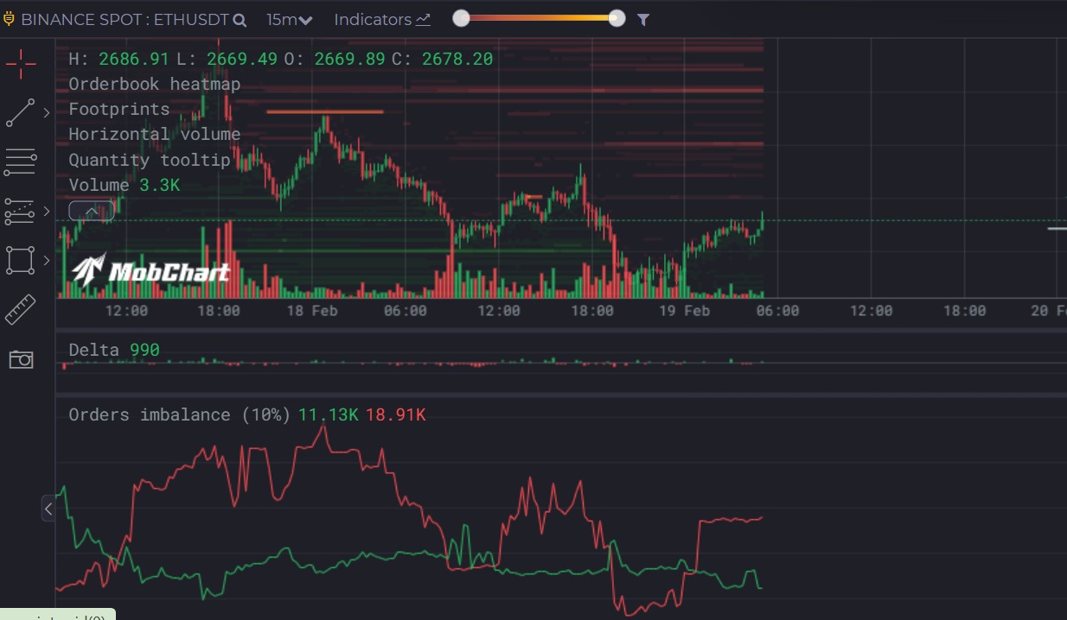Image resolution: width=1067 pixels, height=620 pixels.
Task: Click the right handle of heatmap slider
Action: 617,18
